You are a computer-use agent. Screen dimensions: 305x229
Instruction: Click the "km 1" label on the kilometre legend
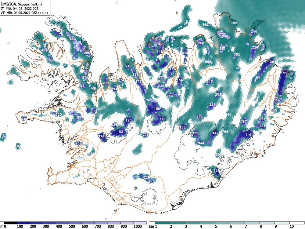(153, 227)
